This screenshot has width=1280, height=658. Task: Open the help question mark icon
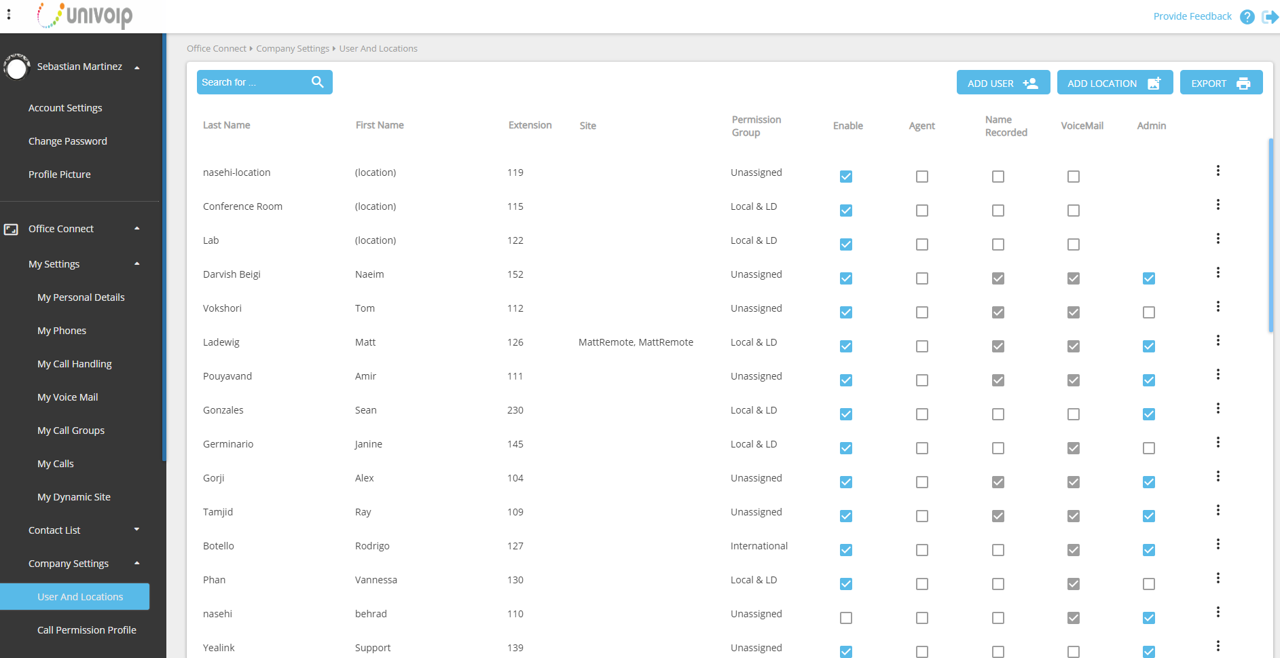[x=1247, y=17]
